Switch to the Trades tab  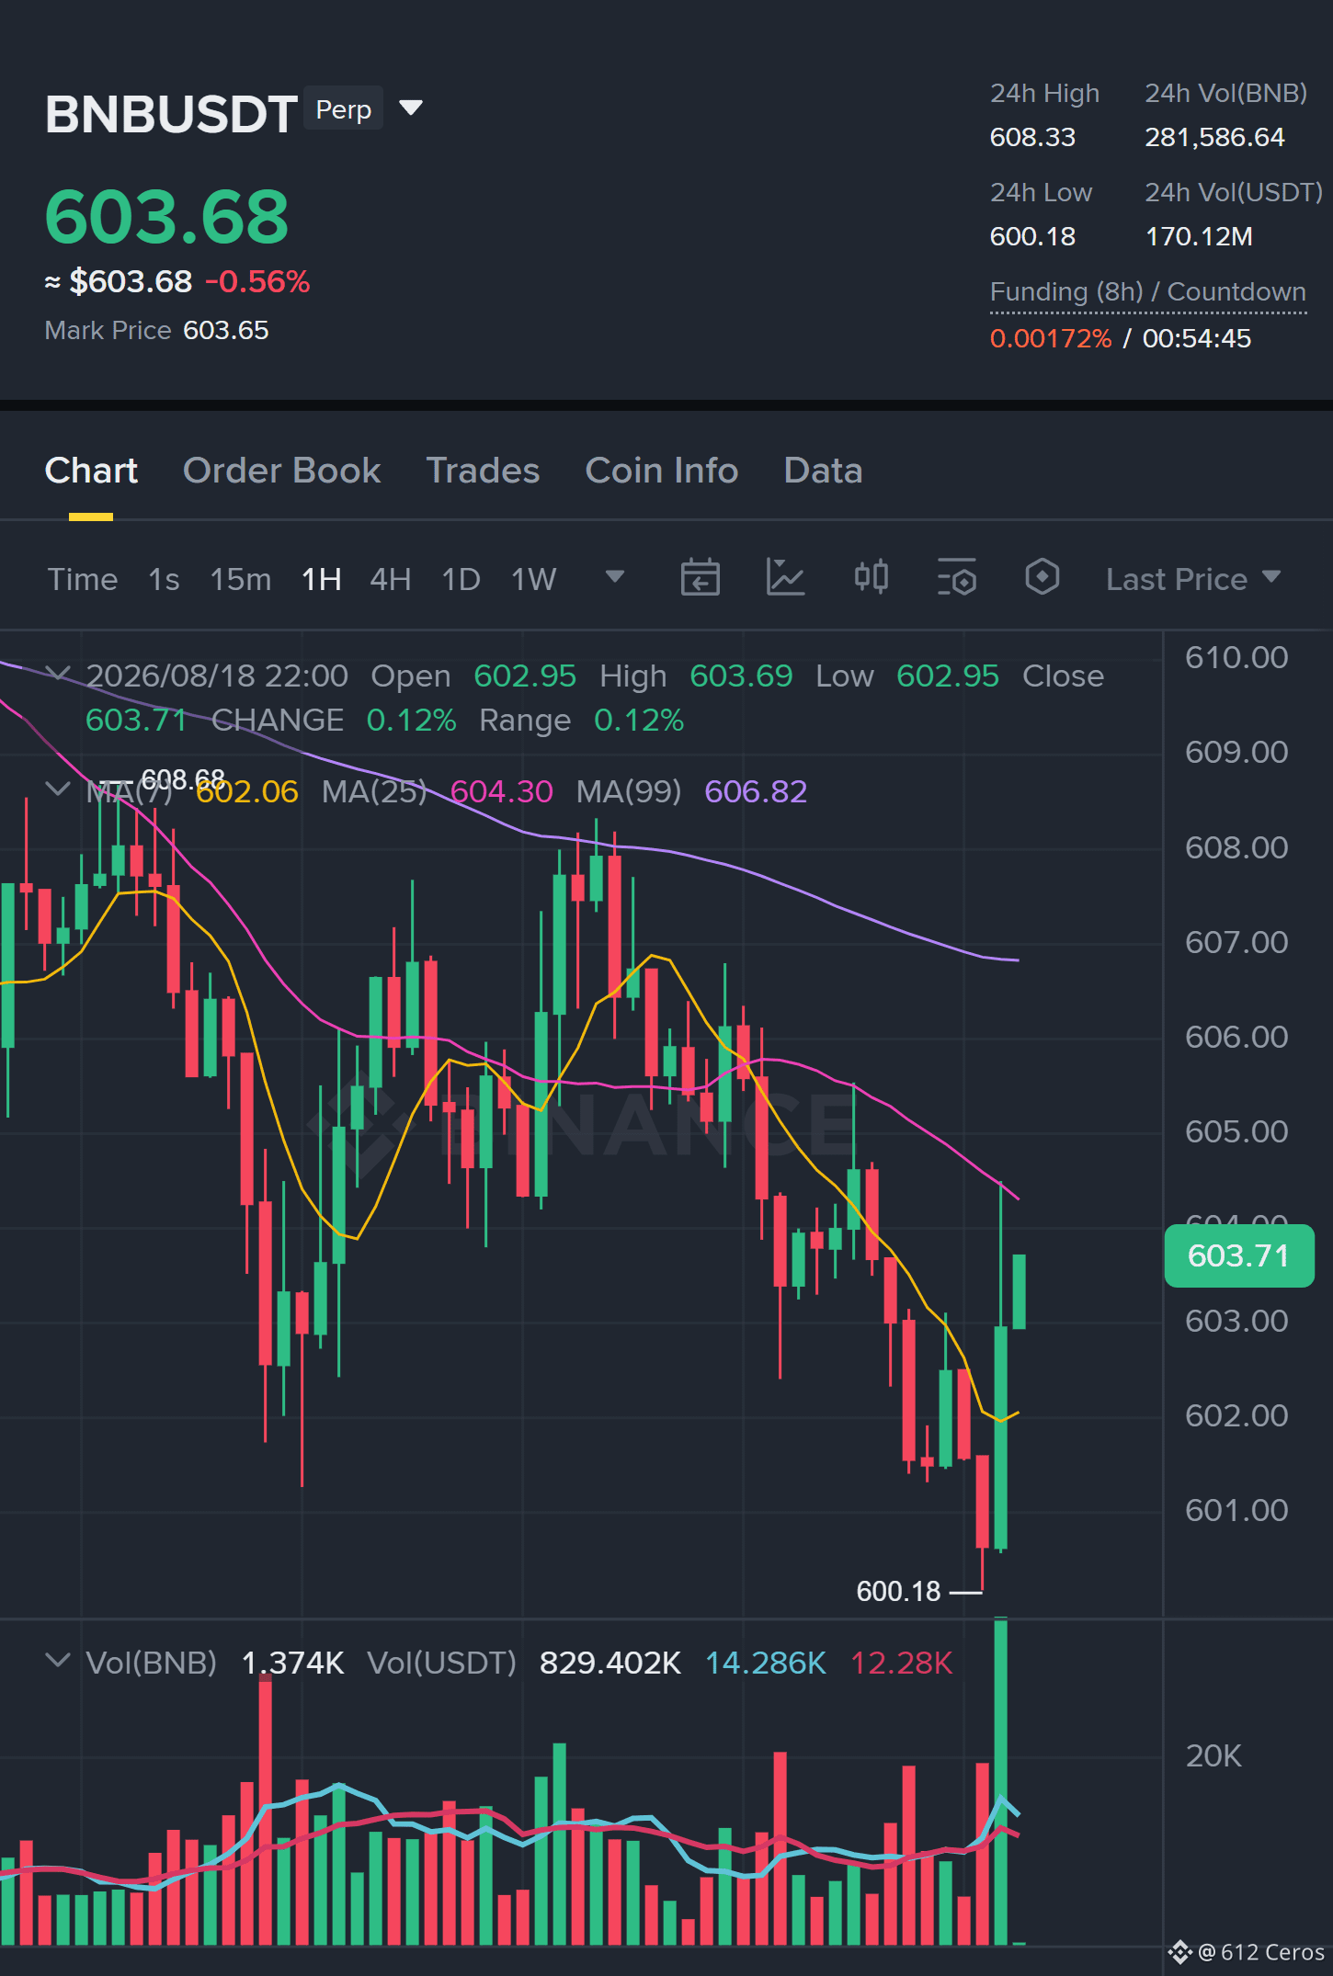pyautogui.click(x=483, y=471)
